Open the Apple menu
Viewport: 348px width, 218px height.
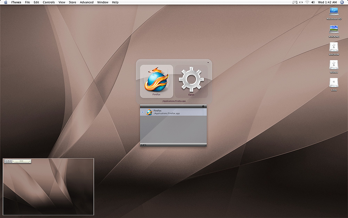[x=6, y=2]
